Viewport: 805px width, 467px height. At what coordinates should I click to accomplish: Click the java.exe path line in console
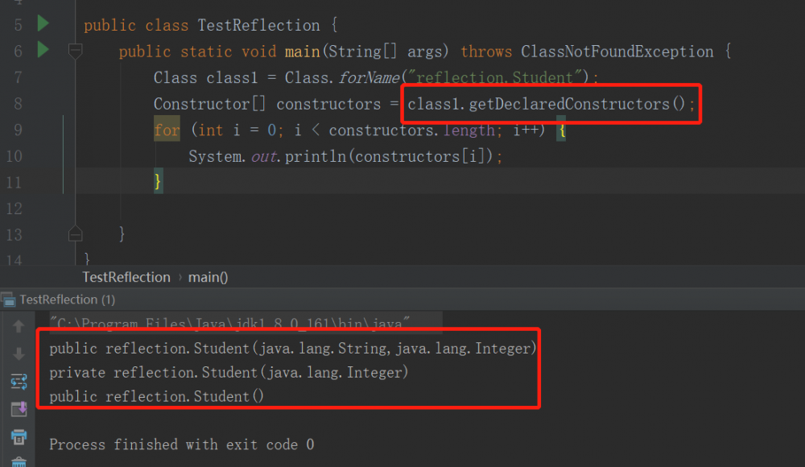coord(230,324)
